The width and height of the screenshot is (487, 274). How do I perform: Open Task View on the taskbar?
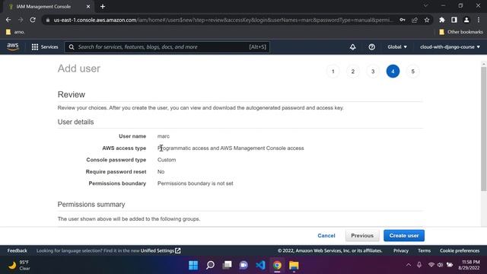[x=227, y=266]
